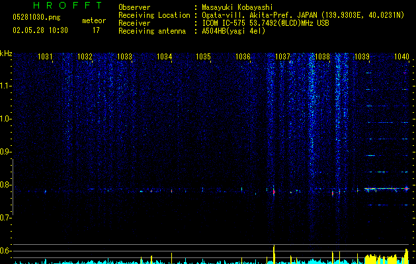Click the Receiver label
416x264 pixels.
[134, 23]
